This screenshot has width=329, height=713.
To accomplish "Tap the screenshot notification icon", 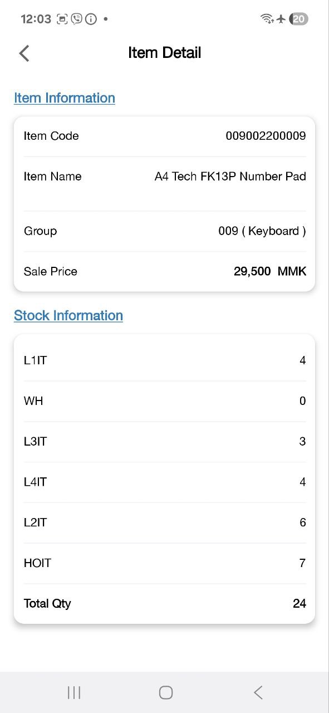I will tap(62, 19).
